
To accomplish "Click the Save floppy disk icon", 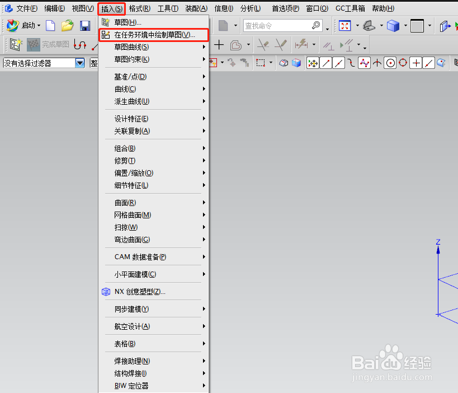I will [85, 26].
